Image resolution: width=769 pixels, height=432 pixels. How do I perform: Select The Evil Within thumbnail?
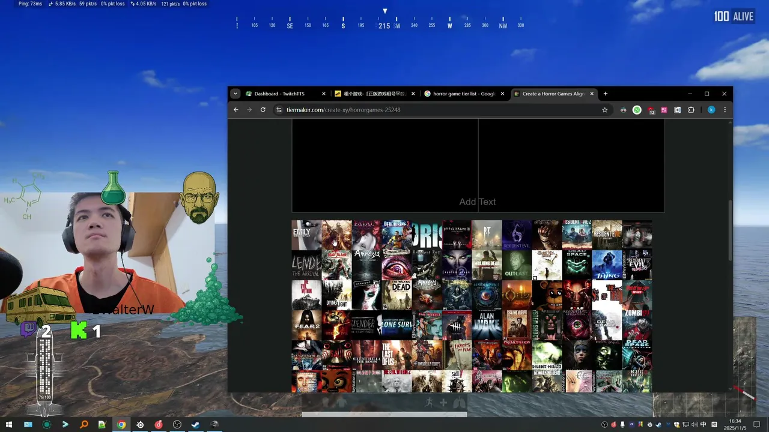[306, 295]
